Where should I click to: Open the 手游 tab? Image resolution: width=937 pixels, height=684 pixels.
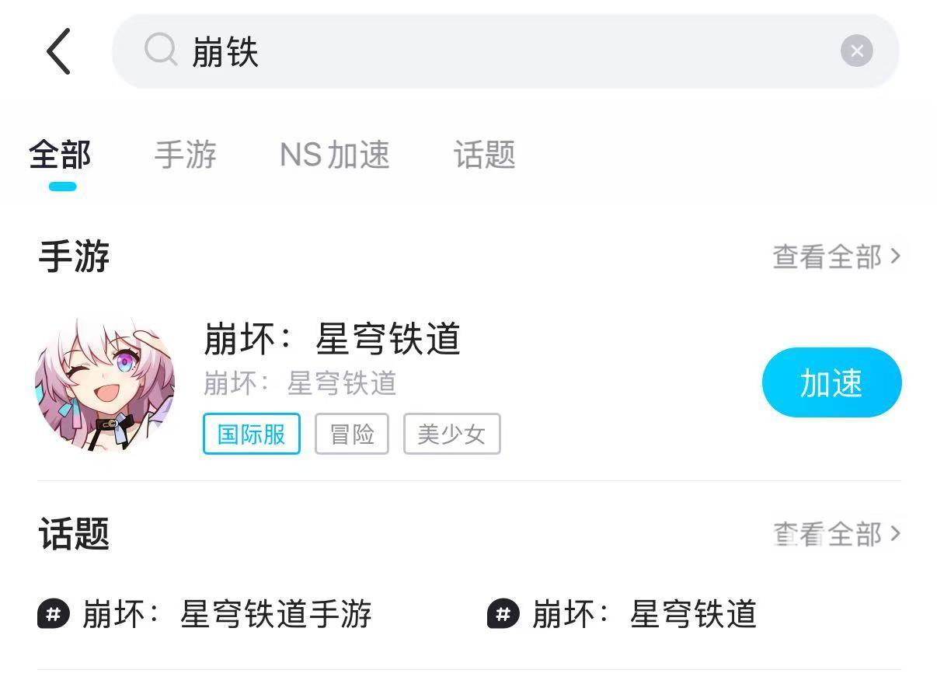tap(185, 155)
